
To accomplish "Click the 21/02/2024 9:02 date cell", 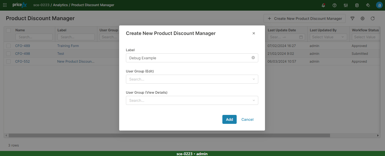I will (x=281, y=54).
